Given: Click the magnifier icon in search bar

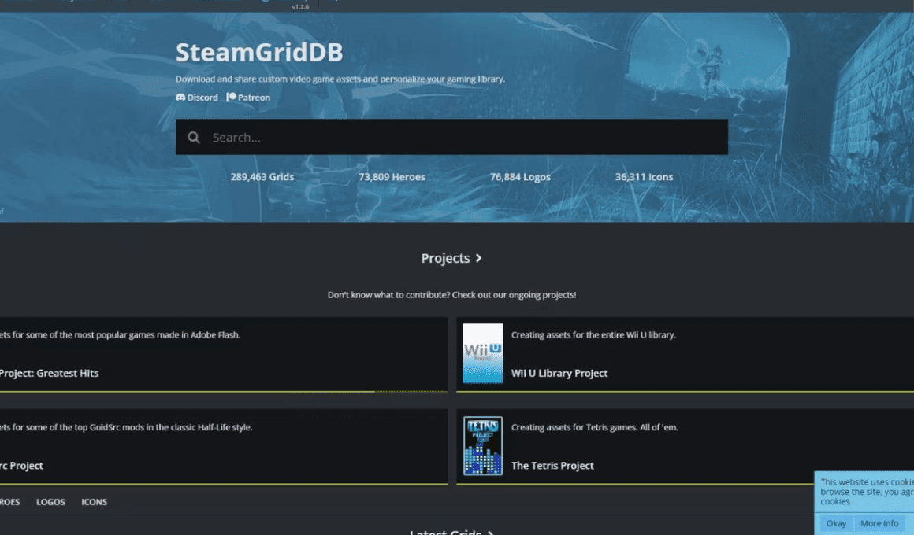Looking at the screenshot, I should point(194,138).
